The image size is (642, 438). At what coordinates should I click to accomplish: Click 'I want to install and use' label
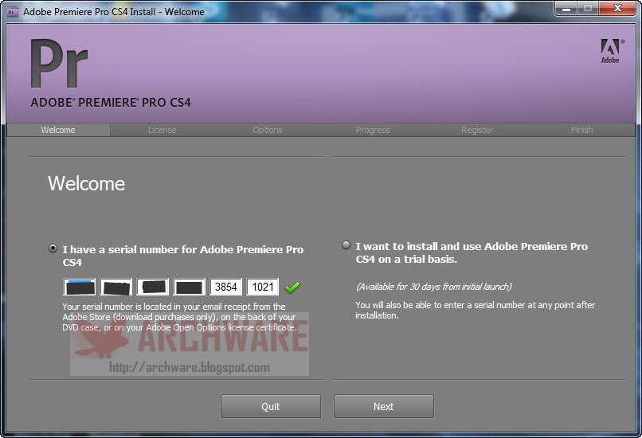[472, 252]
